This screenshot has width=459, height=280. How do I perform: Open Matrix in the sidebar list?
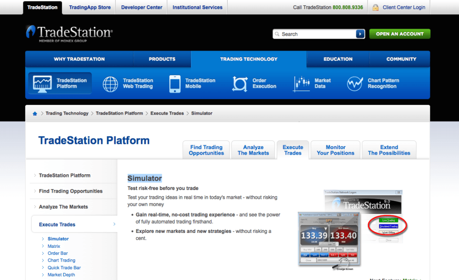click(x=54, y=246)
